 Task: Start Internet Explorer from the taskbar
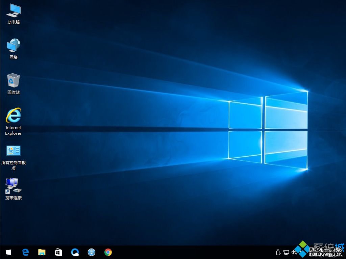pyautogui.click(x=91, y=252)
